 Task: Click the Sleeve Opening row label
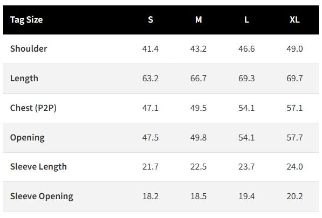(x=42, y=196)
